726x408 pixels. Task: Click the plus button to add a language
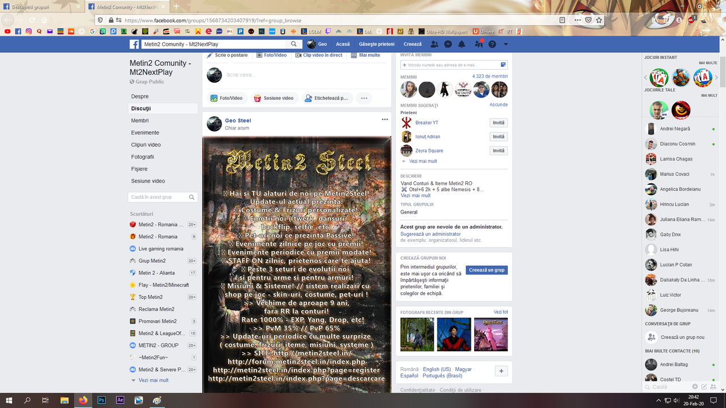(501, 371)
